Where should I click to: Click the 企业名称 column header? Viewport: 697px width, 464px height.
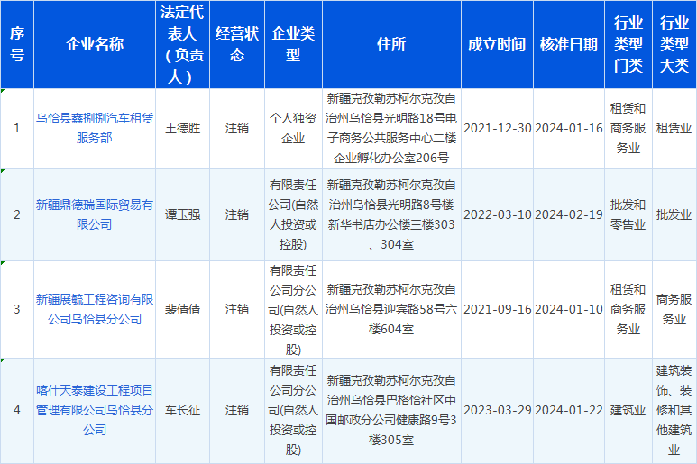tap(95, 44)
